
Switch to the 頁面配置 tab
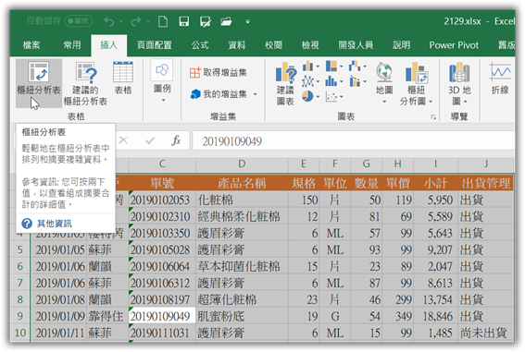pyautogui.click(x=155, y=45)
